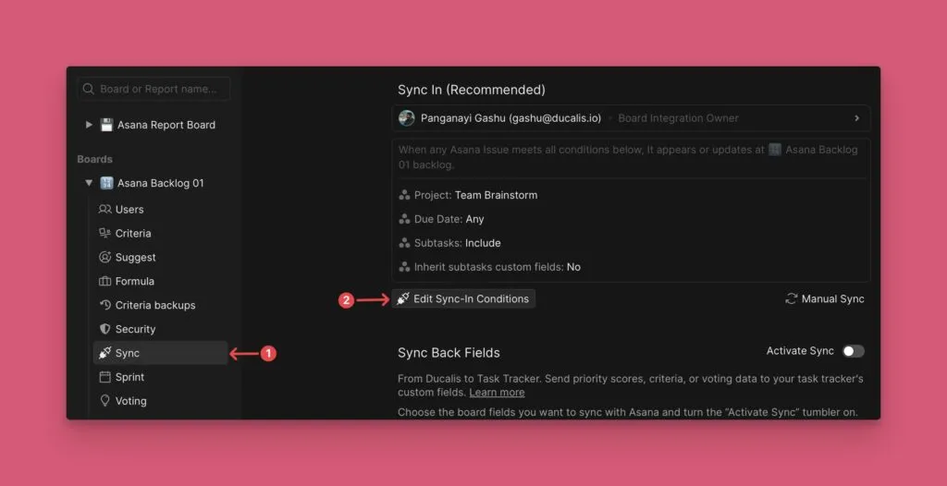Click the Sprint calendar icon
This screenshot has height=486, width=947.
click(105, 378)
